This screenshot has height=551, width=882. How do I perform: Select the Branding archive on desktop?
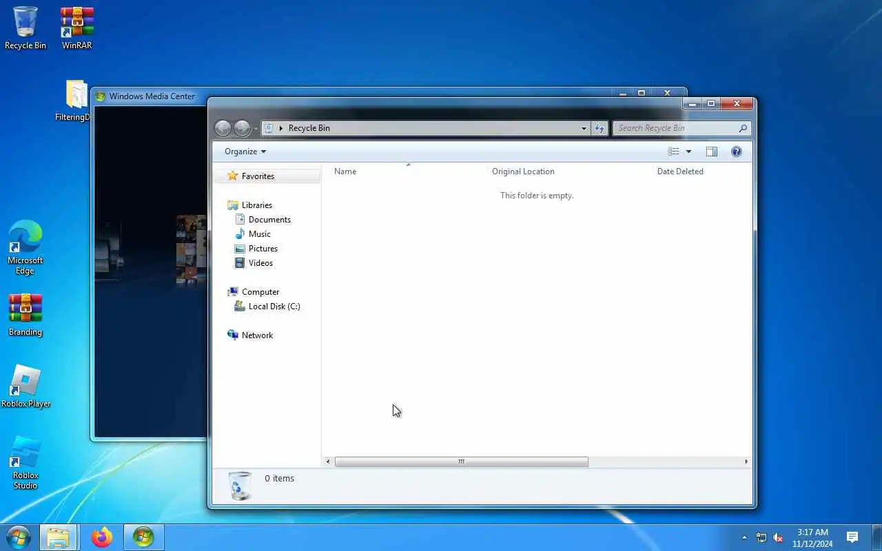tap(25, 315)
